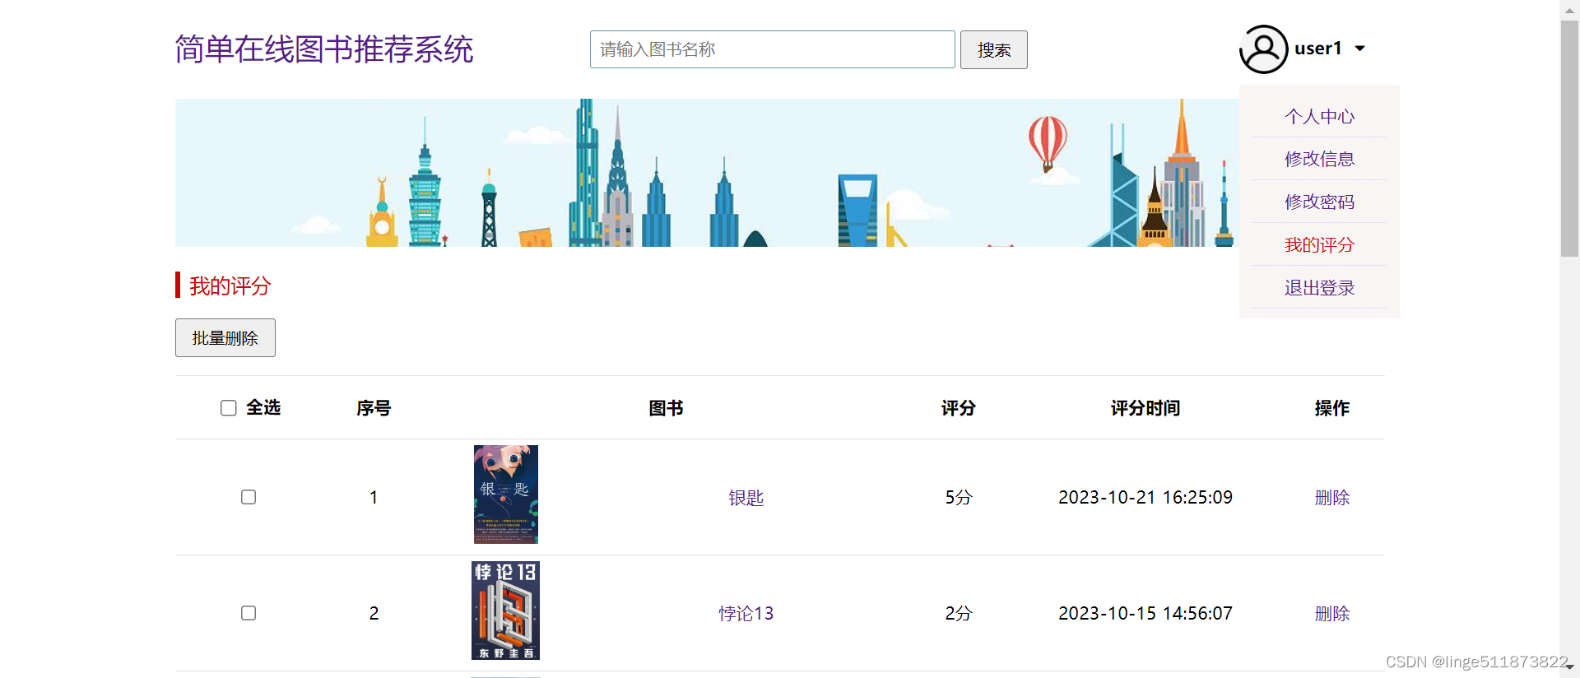The height and width of the screenshot is (678, 1580).
Task: Delete the 银匙 rating
Action: coord(1331,497)
